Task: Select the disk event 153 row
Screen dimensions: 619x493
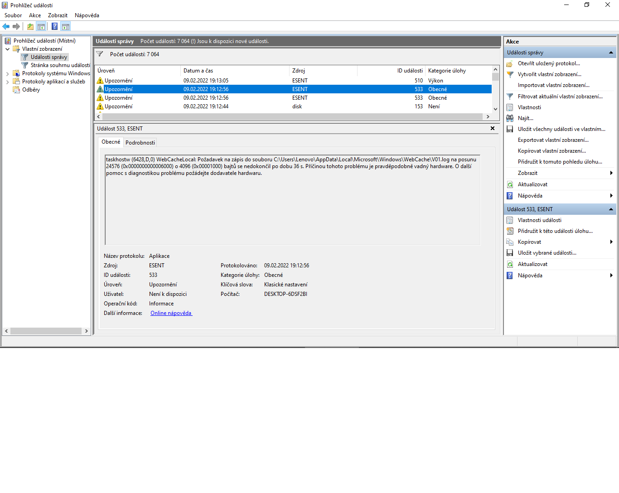Action: pos(297,106)
